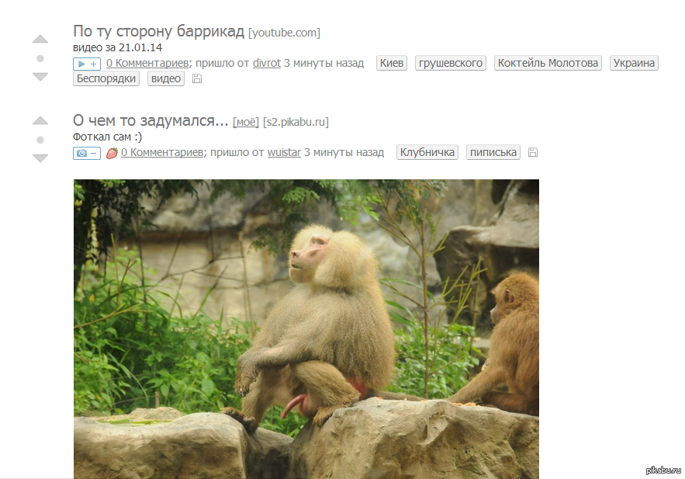This screenshot has height=479, width=685.
Task: Open author profile wuistar
Action: [x=284, y=152]
